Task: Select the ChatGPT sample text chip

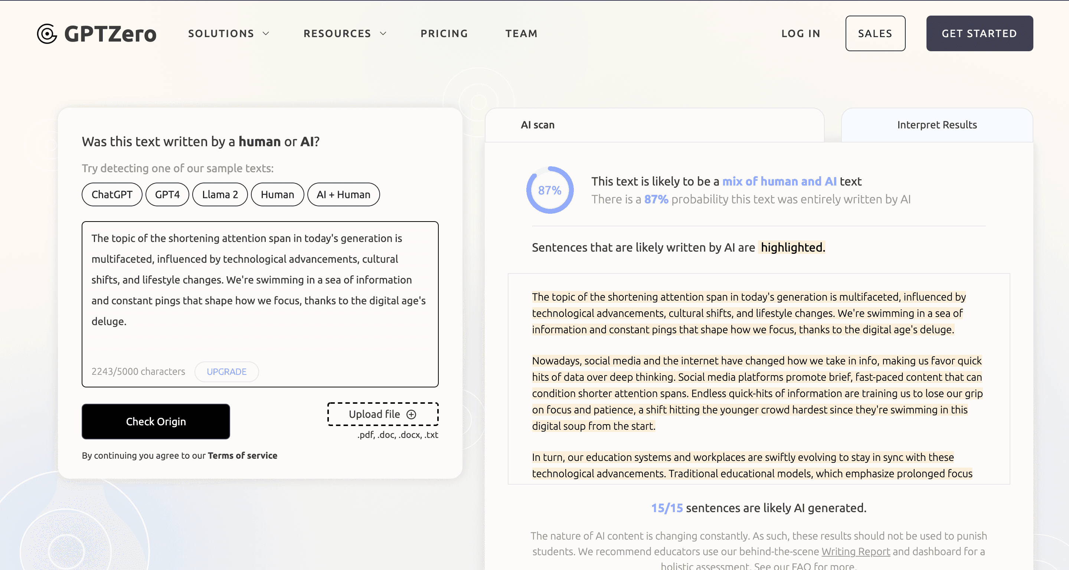Action: (112, 194)
